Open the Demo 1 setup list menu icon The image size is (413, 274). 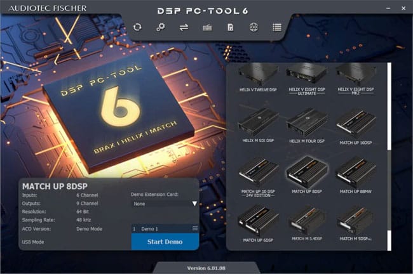(x=195, y=228)
